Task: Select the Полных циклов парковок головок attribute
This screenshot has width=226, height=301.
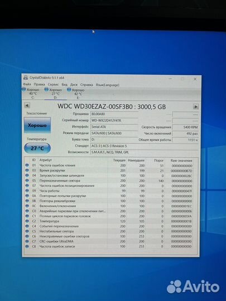Action: [65, 216]
